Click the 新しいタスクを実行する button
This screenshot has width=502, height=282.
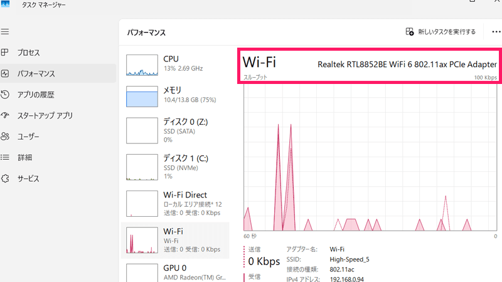441,32
